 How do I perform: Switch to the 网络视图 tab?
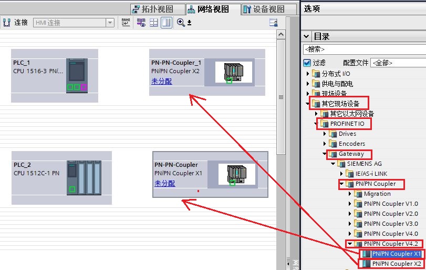tap(213, 9)
